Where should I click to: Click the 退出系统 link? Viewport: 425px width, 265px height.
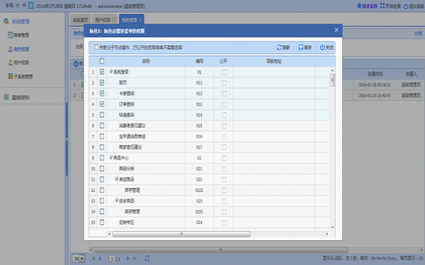tap(417, 6)
